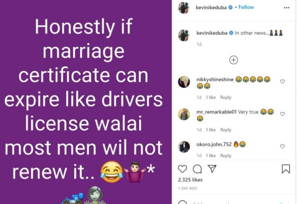
Task: View the 2,325 likes list
Action: tap(190, 180)
